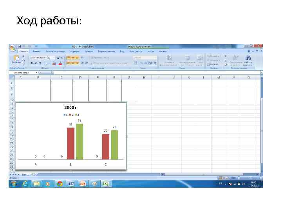Select the red bar in category B

click(x=70, y=144)
